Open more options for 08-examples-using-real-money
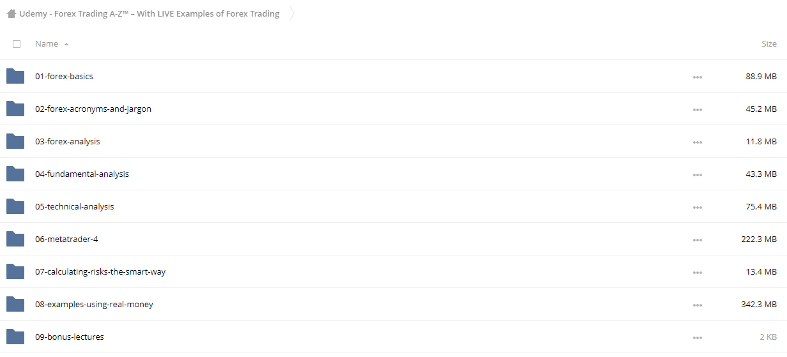Viewport: 787px width, 357px height. (x=697, y=305)
